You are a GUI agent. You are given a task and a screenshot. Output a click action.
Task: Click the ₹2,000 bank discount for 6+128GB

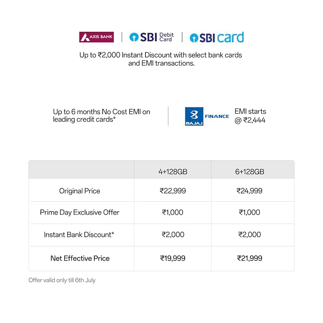tap(250, 235)
